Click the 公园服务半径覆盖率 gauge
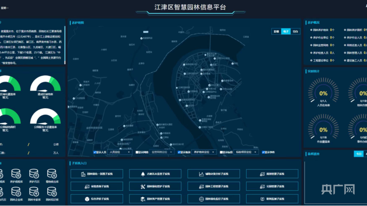The image size is (367, 206). [46, 117]
